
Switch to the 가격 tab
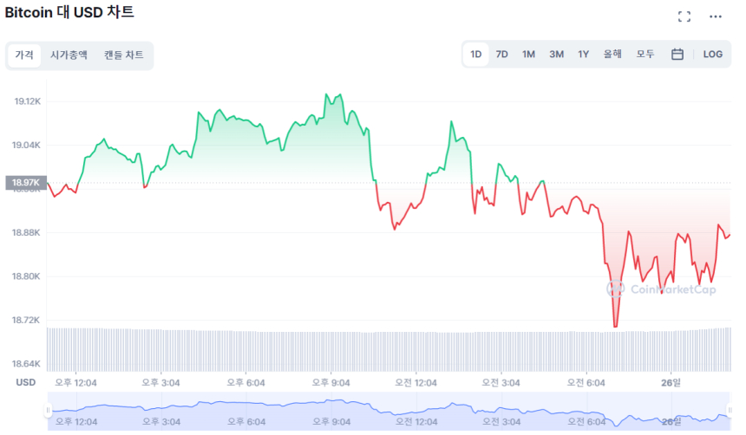(x=24, y=55)
